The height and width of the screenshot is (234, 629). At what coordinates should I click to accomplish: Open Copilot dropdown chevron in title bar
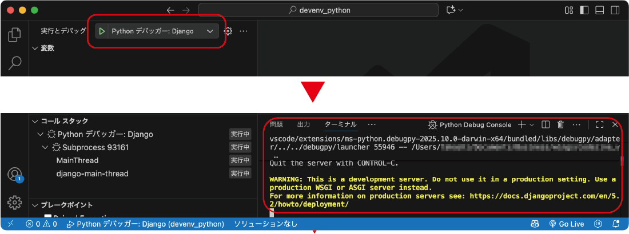pos(460,10)
